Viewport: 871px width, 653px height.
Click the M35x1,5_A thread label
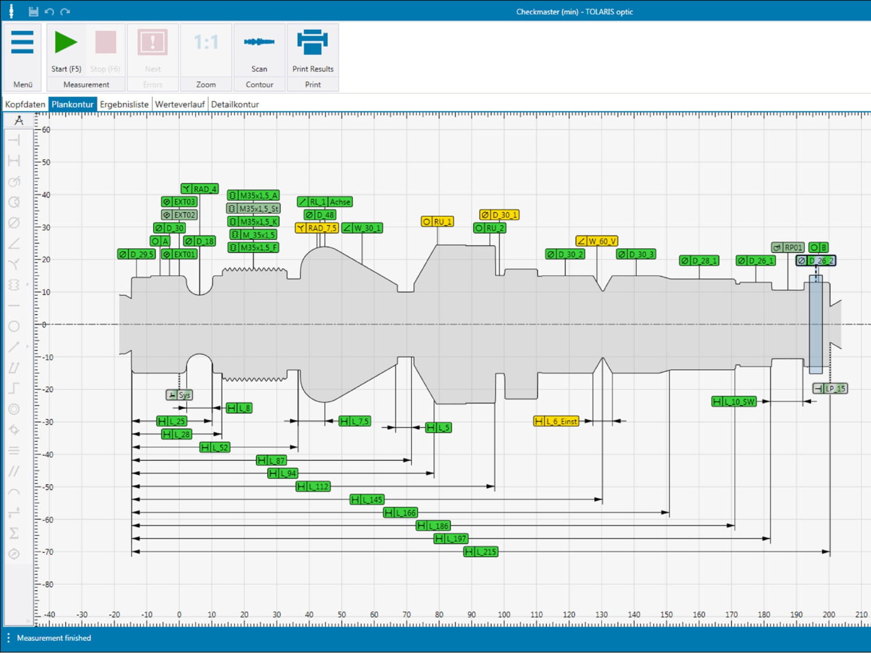253,195
